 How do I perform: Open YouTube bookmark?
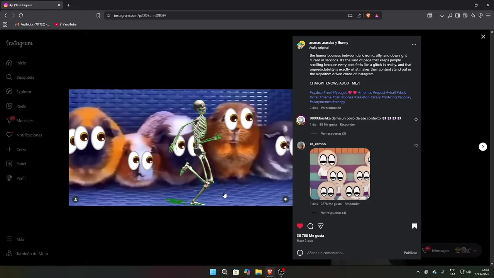click(x=66, y=24)
